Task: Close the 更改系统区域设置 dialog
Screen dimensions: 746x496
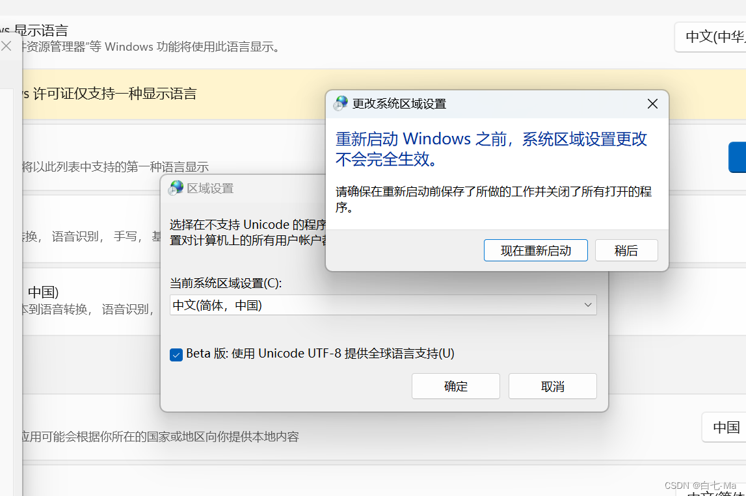Action: (x=652, y=103)
